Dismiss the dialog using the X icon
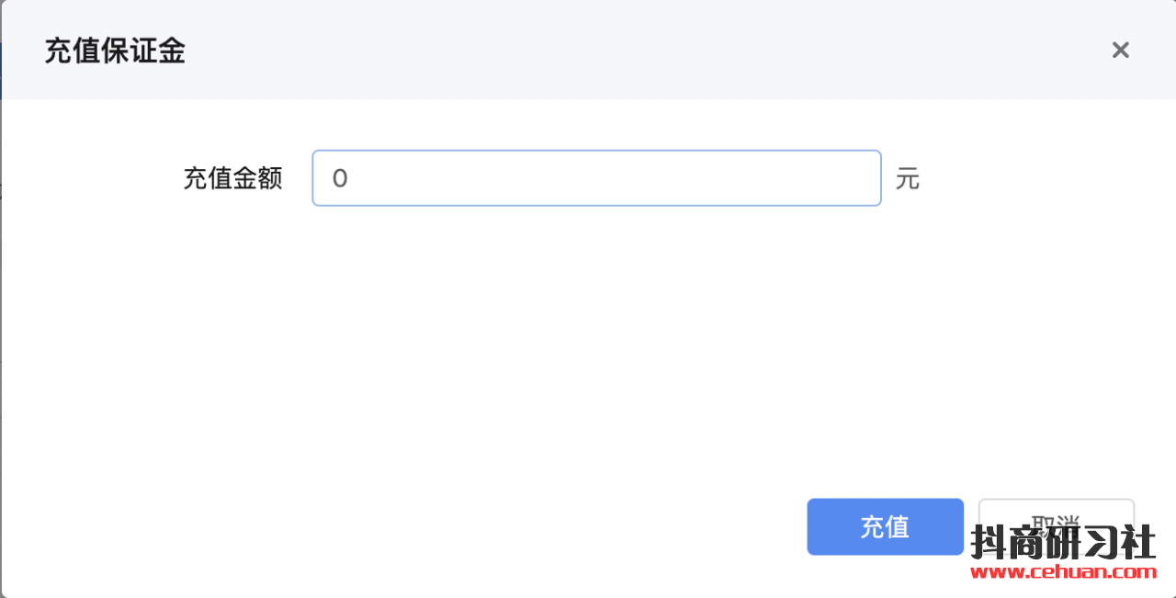This screenshot has height=598, width=1176. (1120, 50)
